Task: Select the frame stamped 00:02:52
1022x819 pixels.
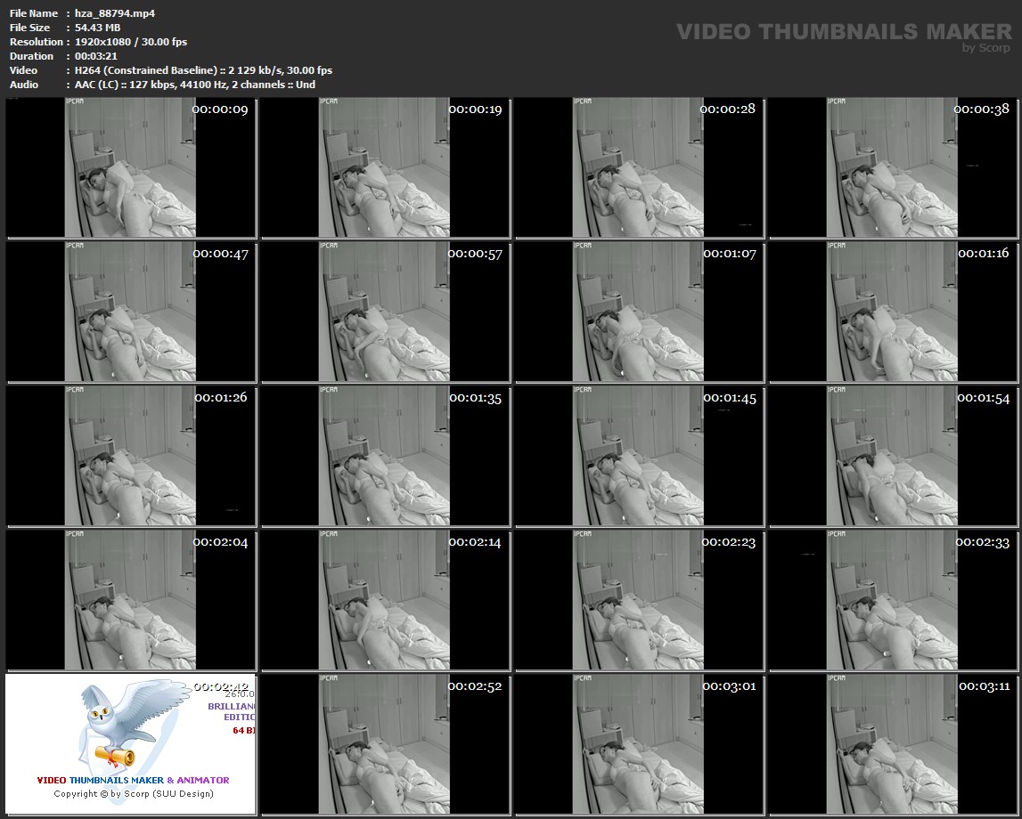Action: pos(385,744)
